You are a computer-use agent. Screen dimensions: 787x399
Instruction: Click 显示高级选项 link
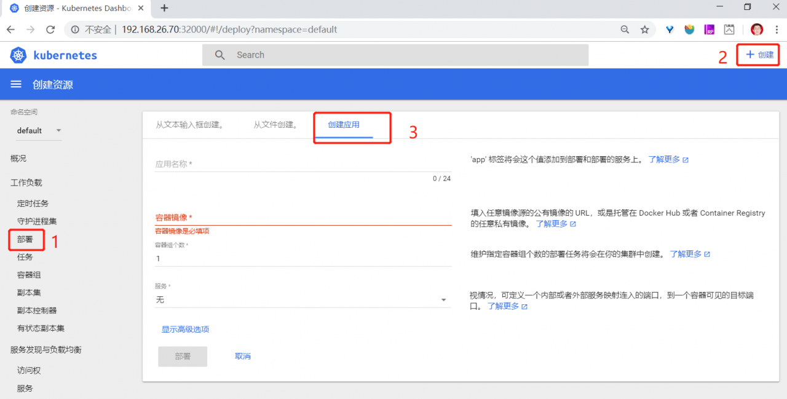click(185, 330)
